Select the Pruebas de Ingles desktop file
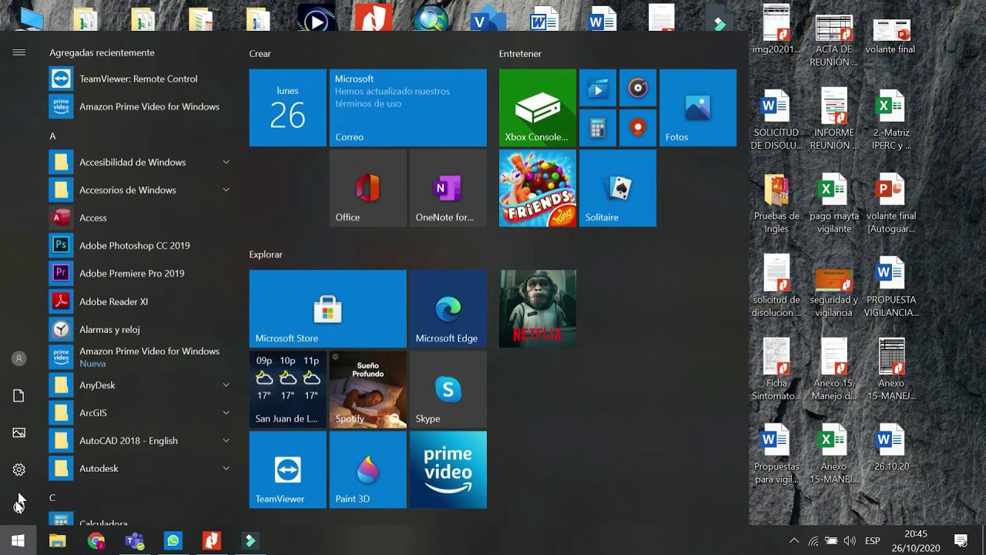986x555 pixels. pos(776,204)
